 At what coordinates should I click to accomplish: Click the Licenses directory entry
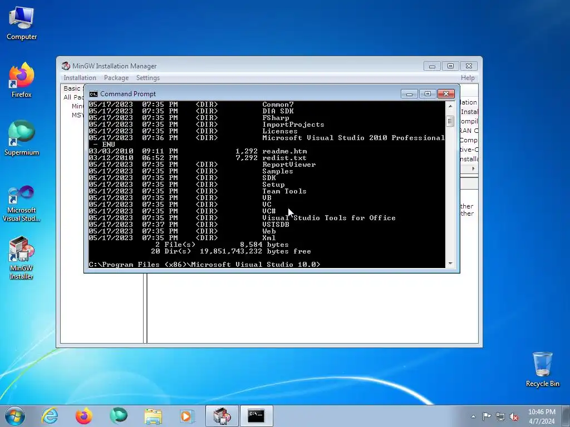193,131
